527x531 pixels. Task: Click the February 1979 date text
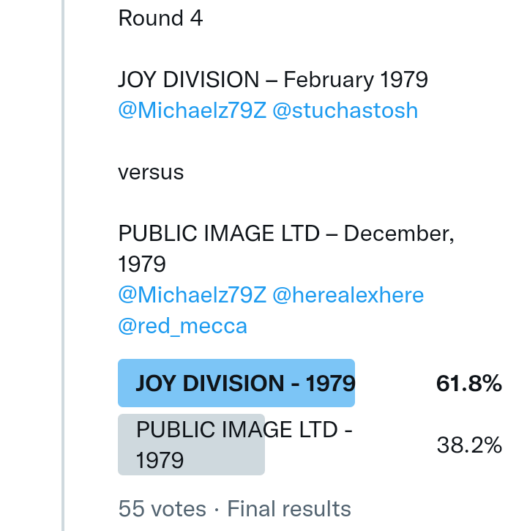click(x=355, y=80)
